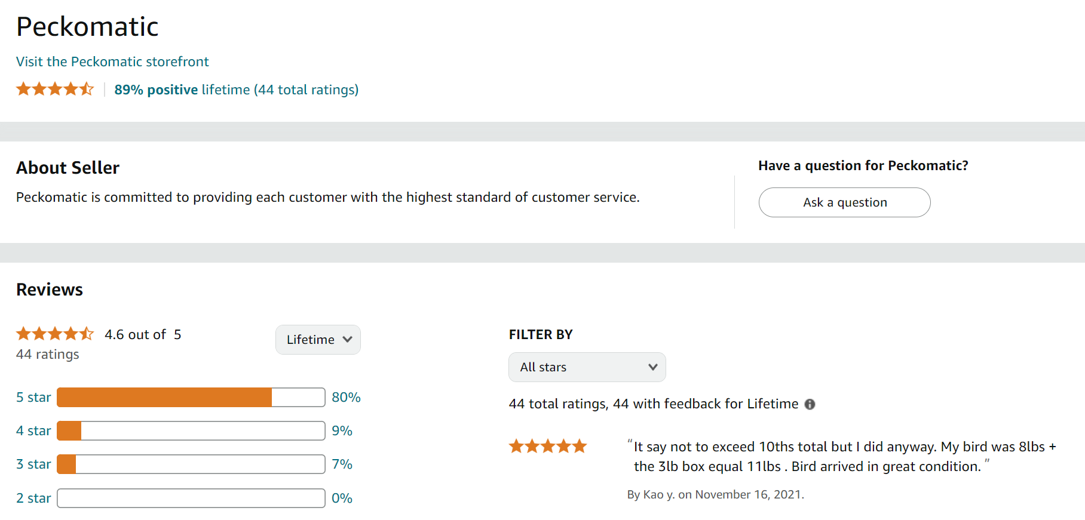1085x520 pixels.
Task: Click the 4 star rating bar
Action: click(191, 430)
